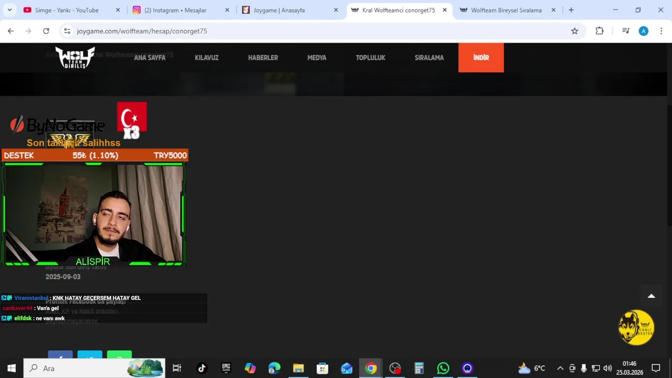Click the page's vertical scrollbar
This screenshot has height=378, width=672.
[x=669, y=165]
